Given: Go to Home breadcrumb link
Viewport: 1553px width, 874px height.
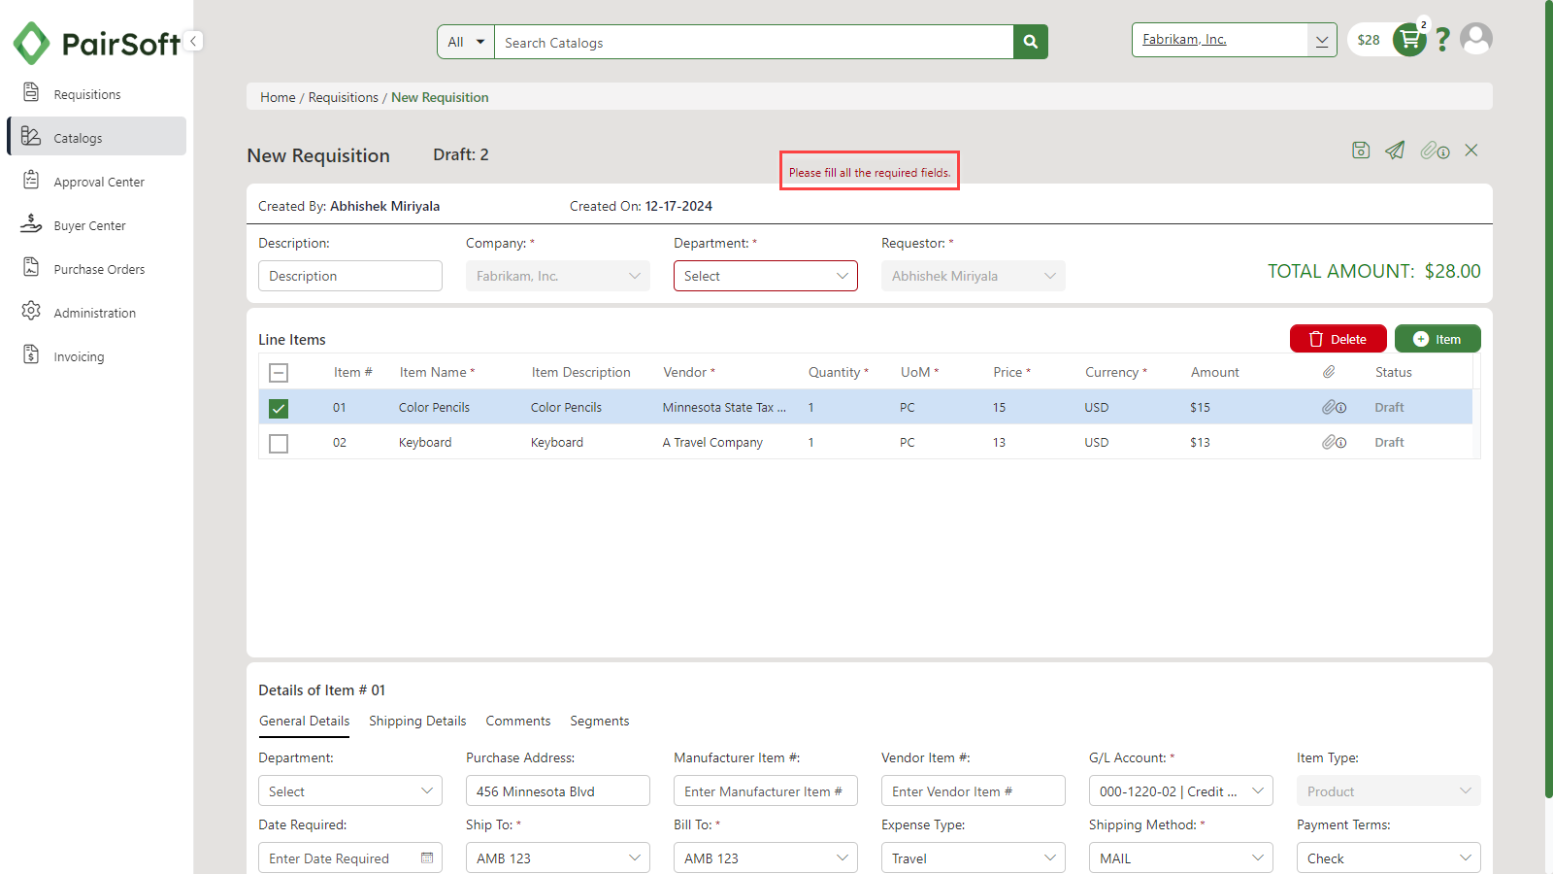Looking at the screenshot, I should (x=278, y=97).
